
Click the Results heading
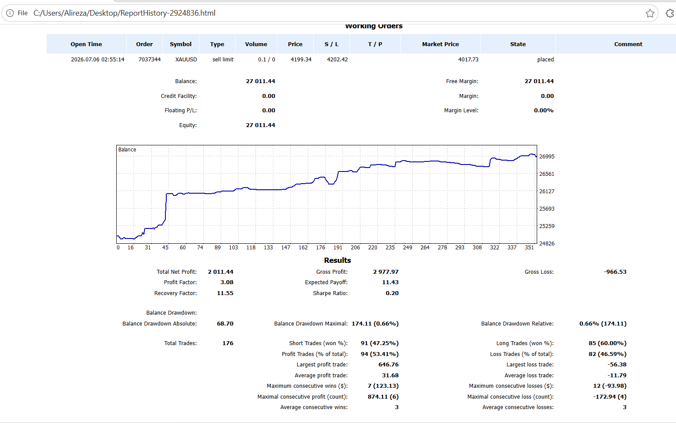tap(337, 260)
